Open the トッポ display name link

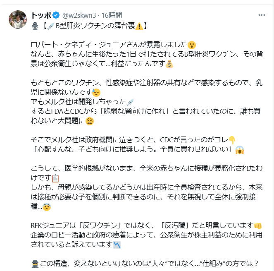tap(41, 16)
